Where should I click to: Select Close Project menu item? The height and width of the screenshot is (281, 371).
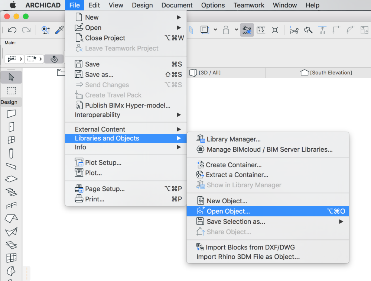126,38
